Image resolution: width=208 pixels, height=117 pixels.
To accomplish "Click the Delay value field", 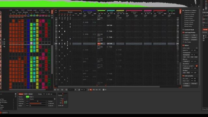I will (49, 94).
